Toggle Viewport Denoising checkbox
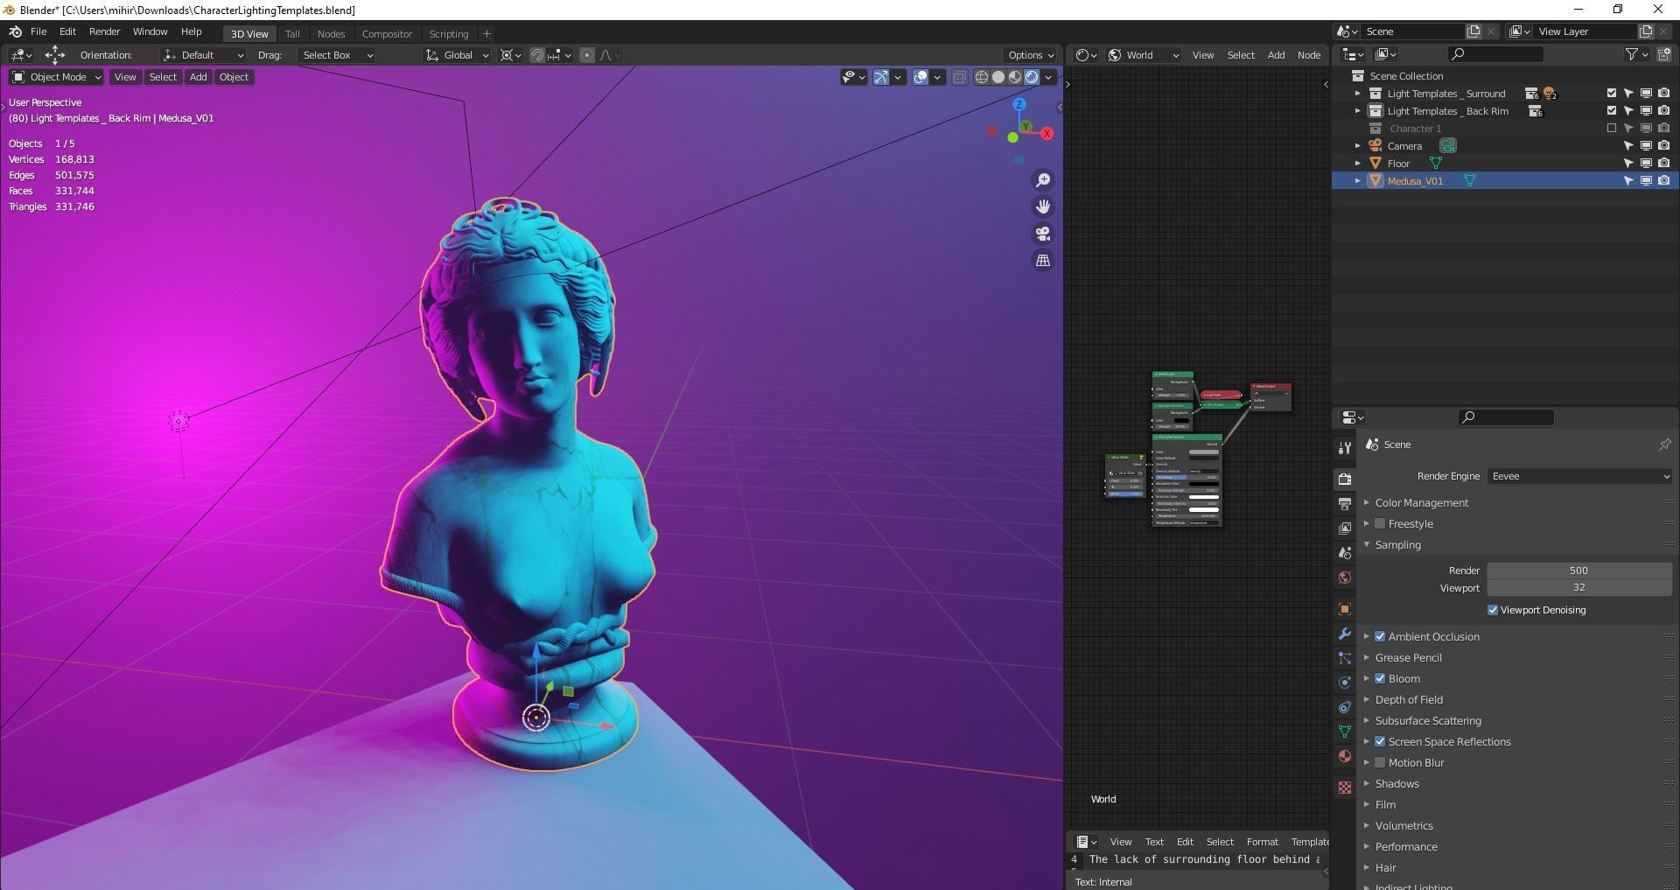This screenshot has height=890, width=1680. click(x=1493, y=610)
